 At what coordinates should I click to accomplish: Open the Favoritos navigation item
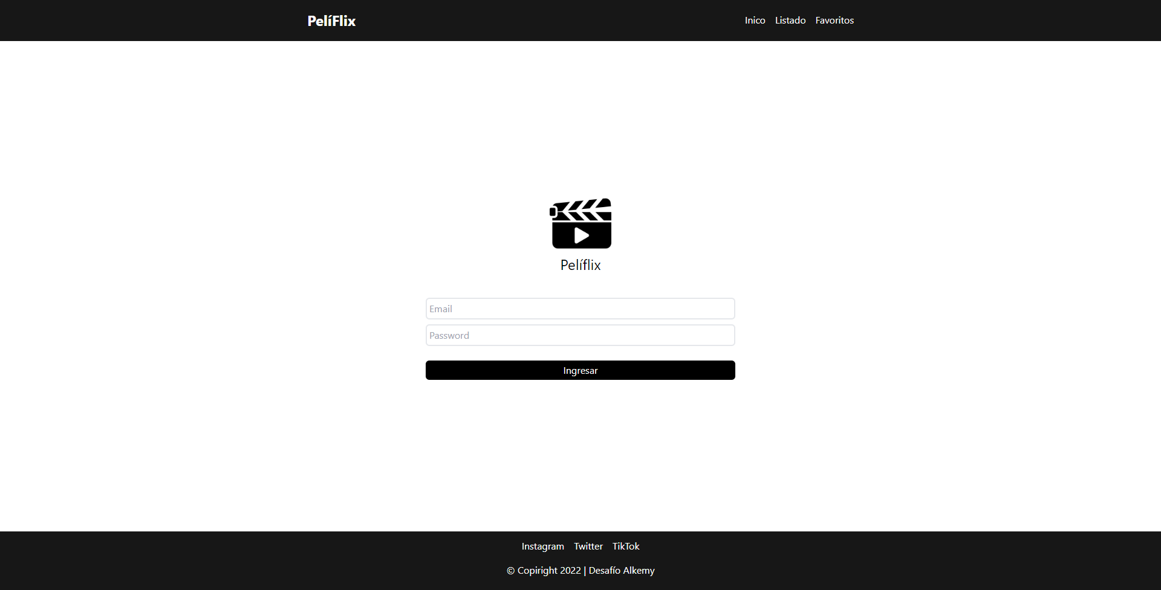coord(834,21)
